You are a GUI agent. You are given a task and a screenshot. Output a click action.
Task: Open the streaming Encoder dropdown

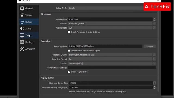(111, 24)
